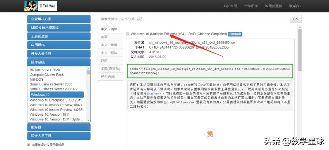Screen dimensions: 329x150
Task: Collapse the 操作系统 category
Action: tap(59, 62)
